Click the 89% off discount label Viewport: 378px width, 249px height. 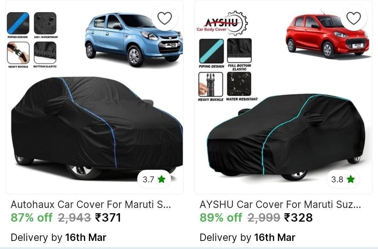pos(221,217)
